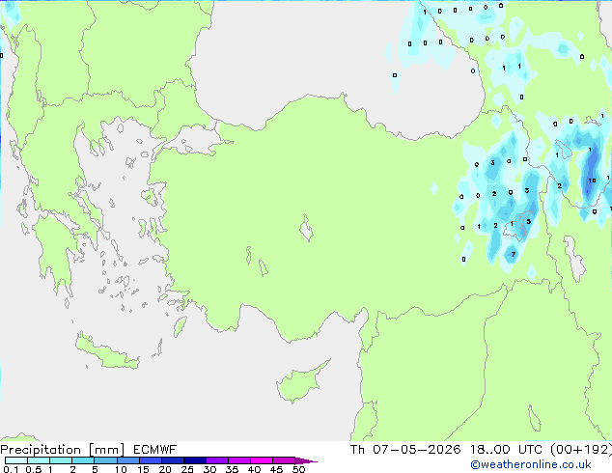Pick the magenta swatch between 40 and 45
The image size is (612, 473).
(262, 460)
